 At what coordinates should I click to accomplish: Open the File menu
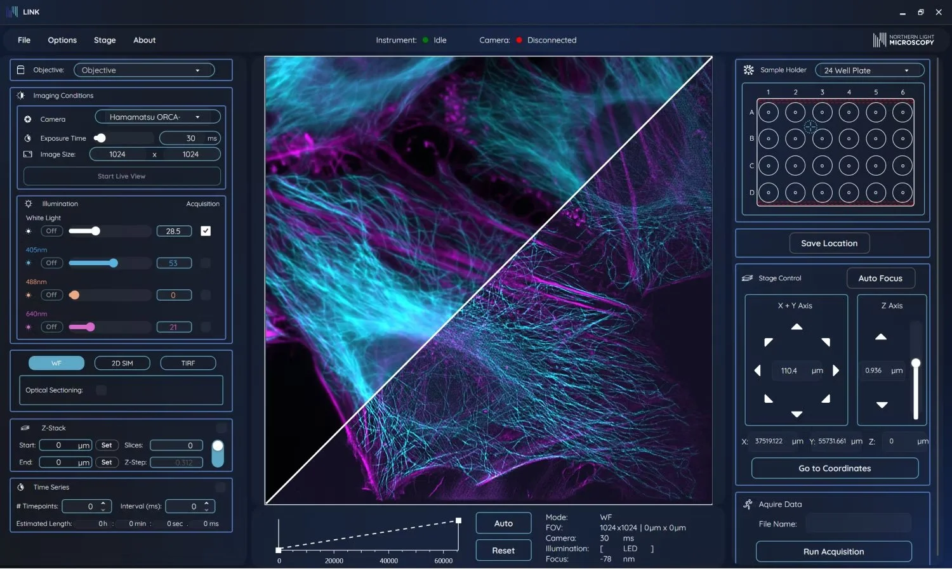24,40
